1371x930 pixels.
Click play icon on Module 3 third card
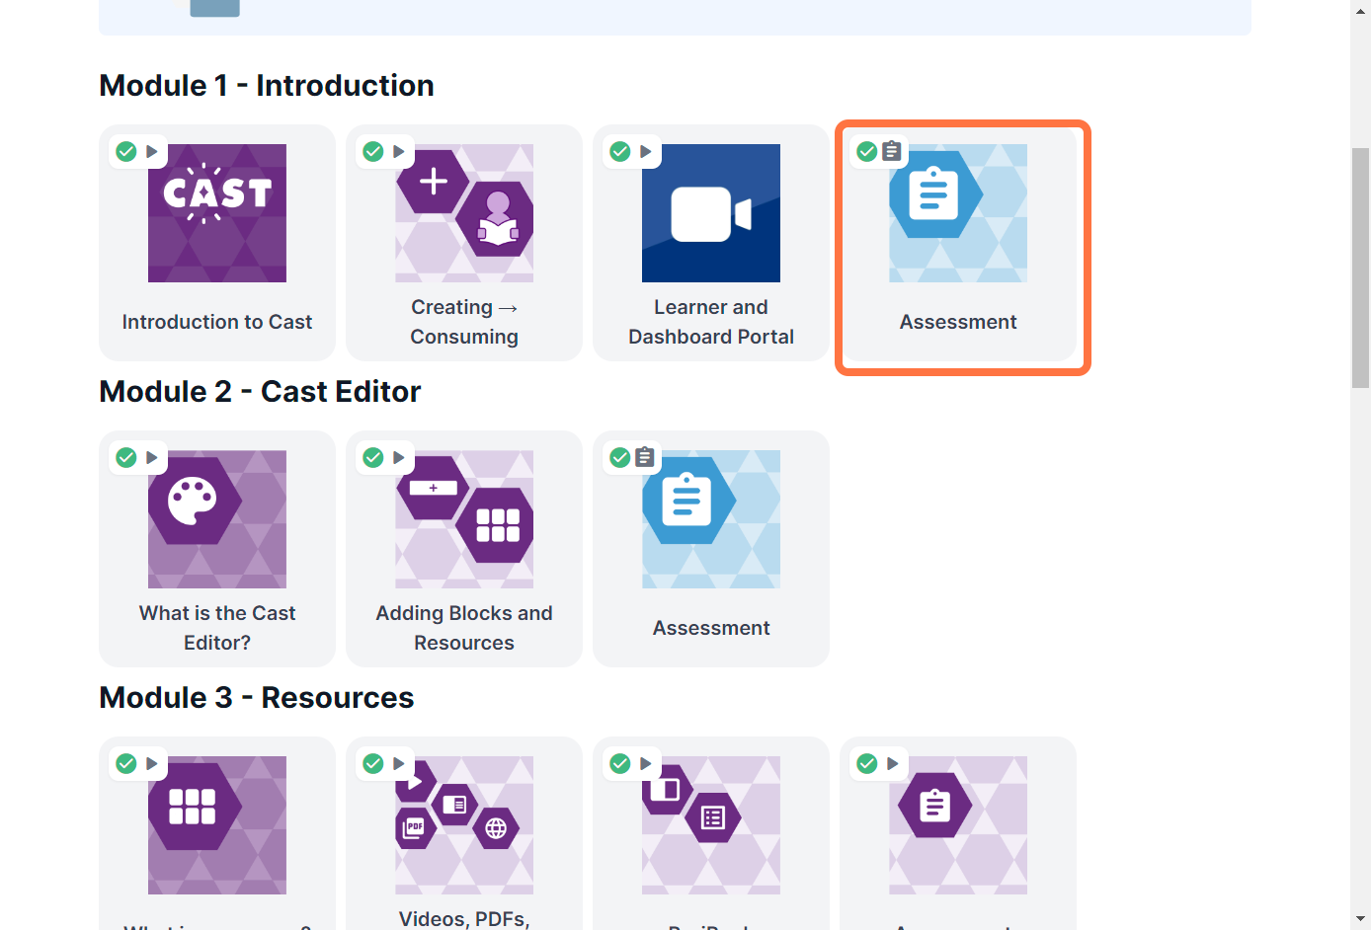point(646,763)
